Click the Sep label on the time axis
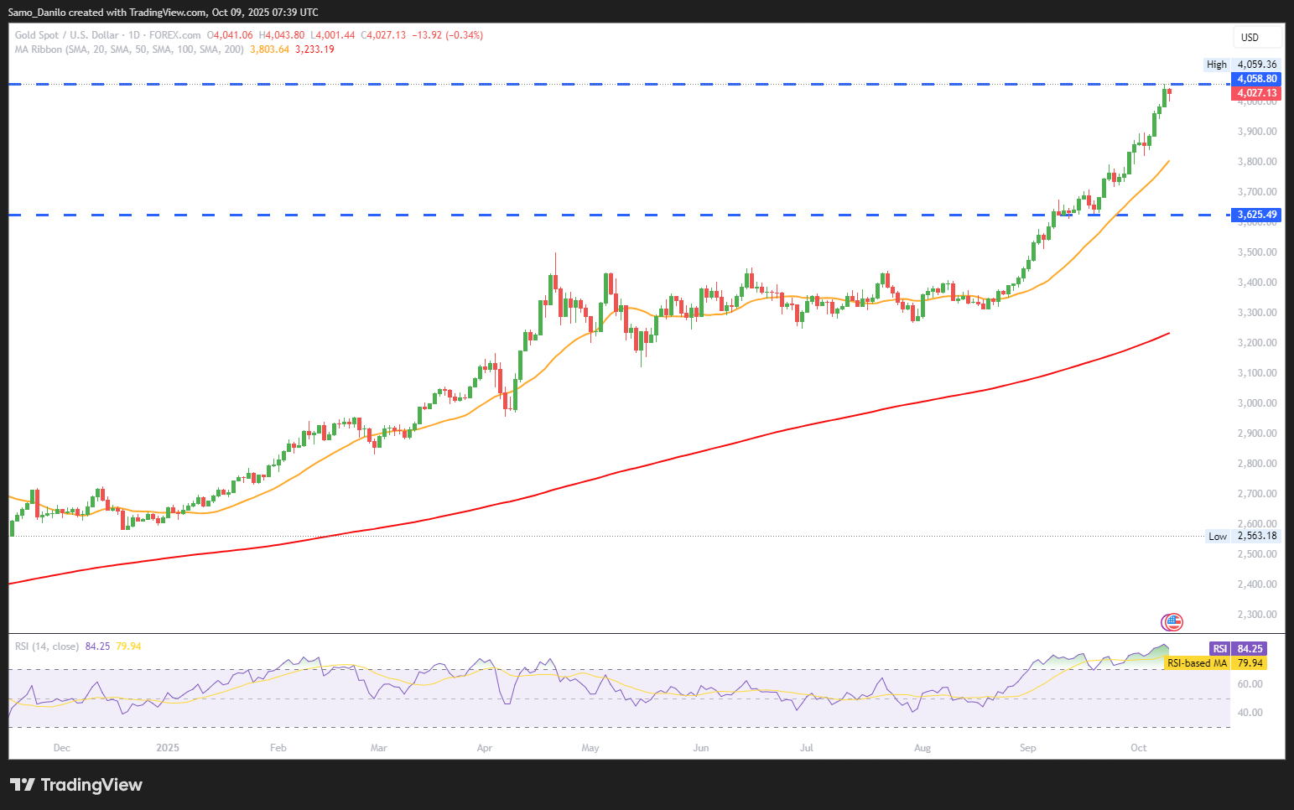This screenshot has width=1294, height=810. click(1027, 747)
